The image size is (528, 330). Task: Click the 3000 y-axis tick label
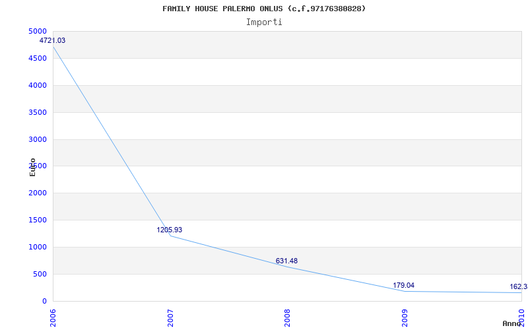(x=38, y=140)
